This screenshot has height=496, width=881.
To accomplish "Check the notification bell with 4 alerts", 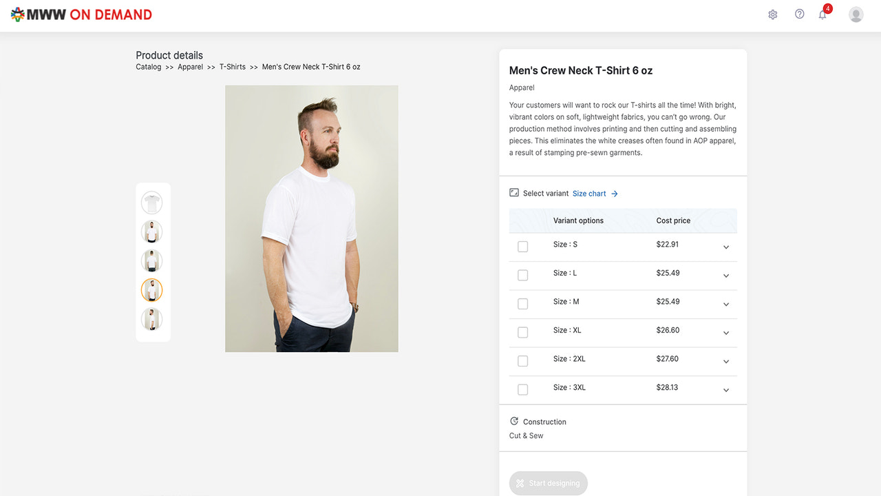I will (x=822, y=14).
